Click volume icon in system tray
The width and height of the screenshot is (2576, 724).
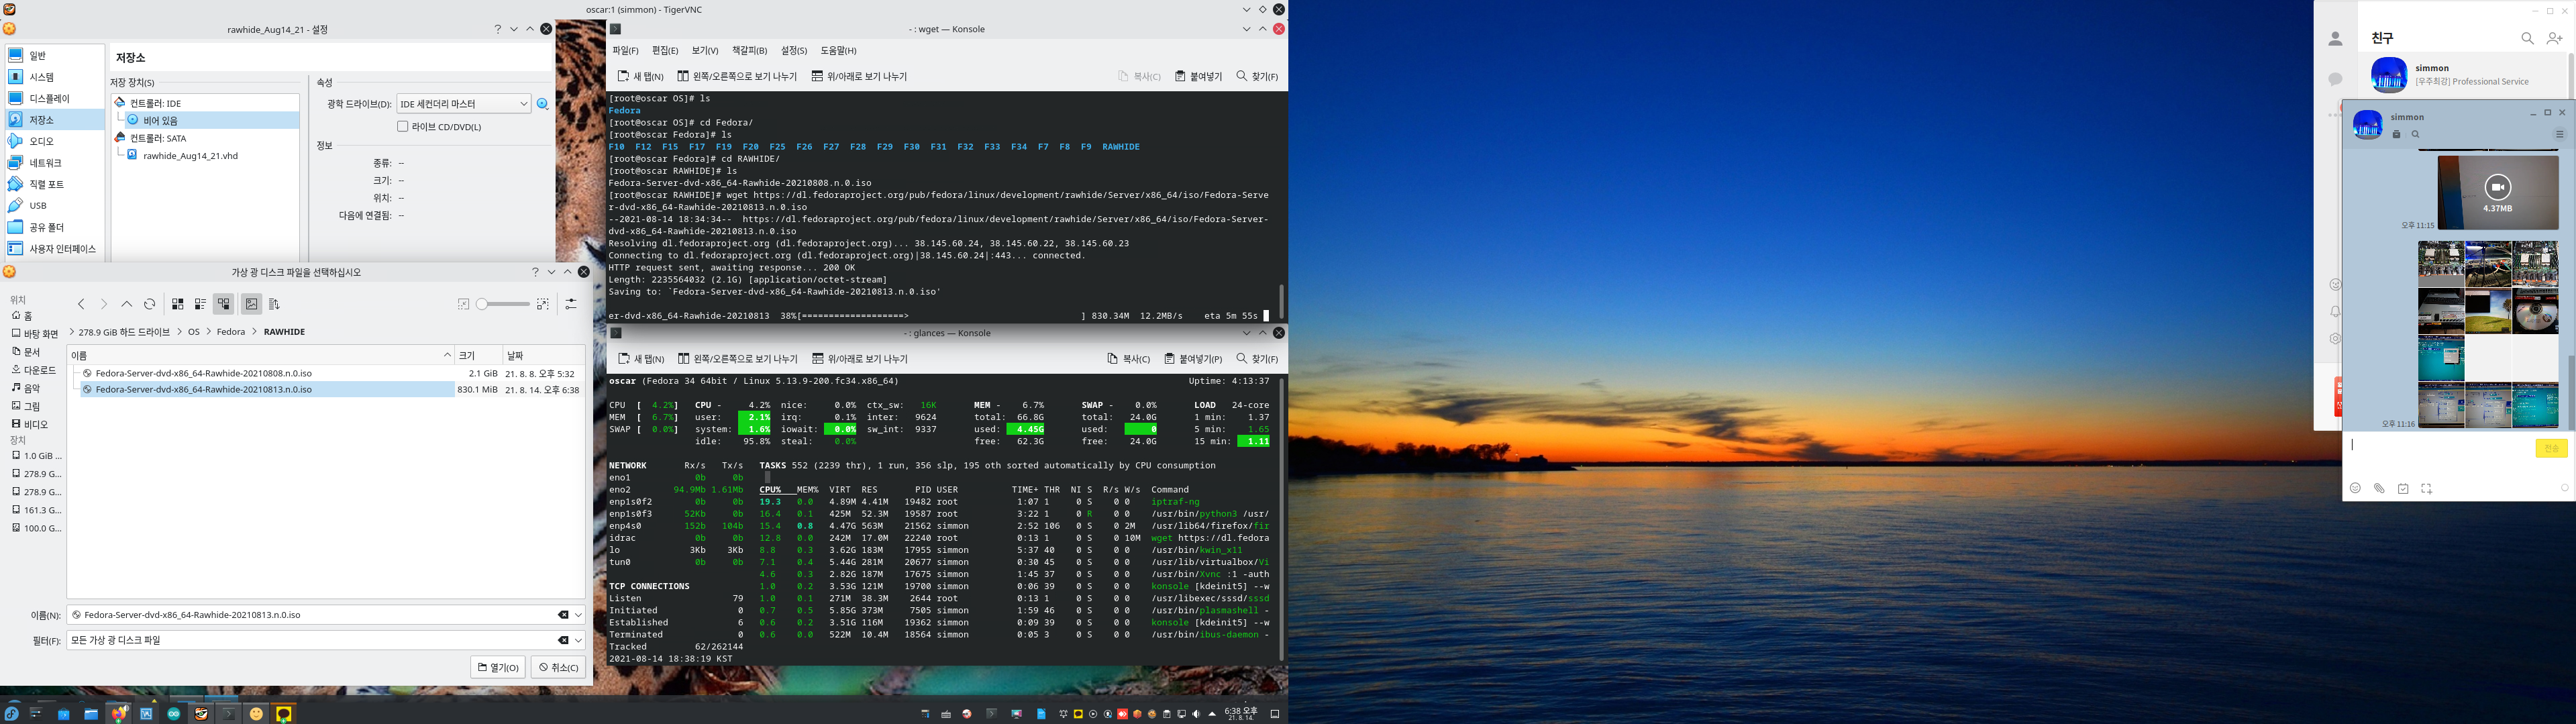[1196, 714]
